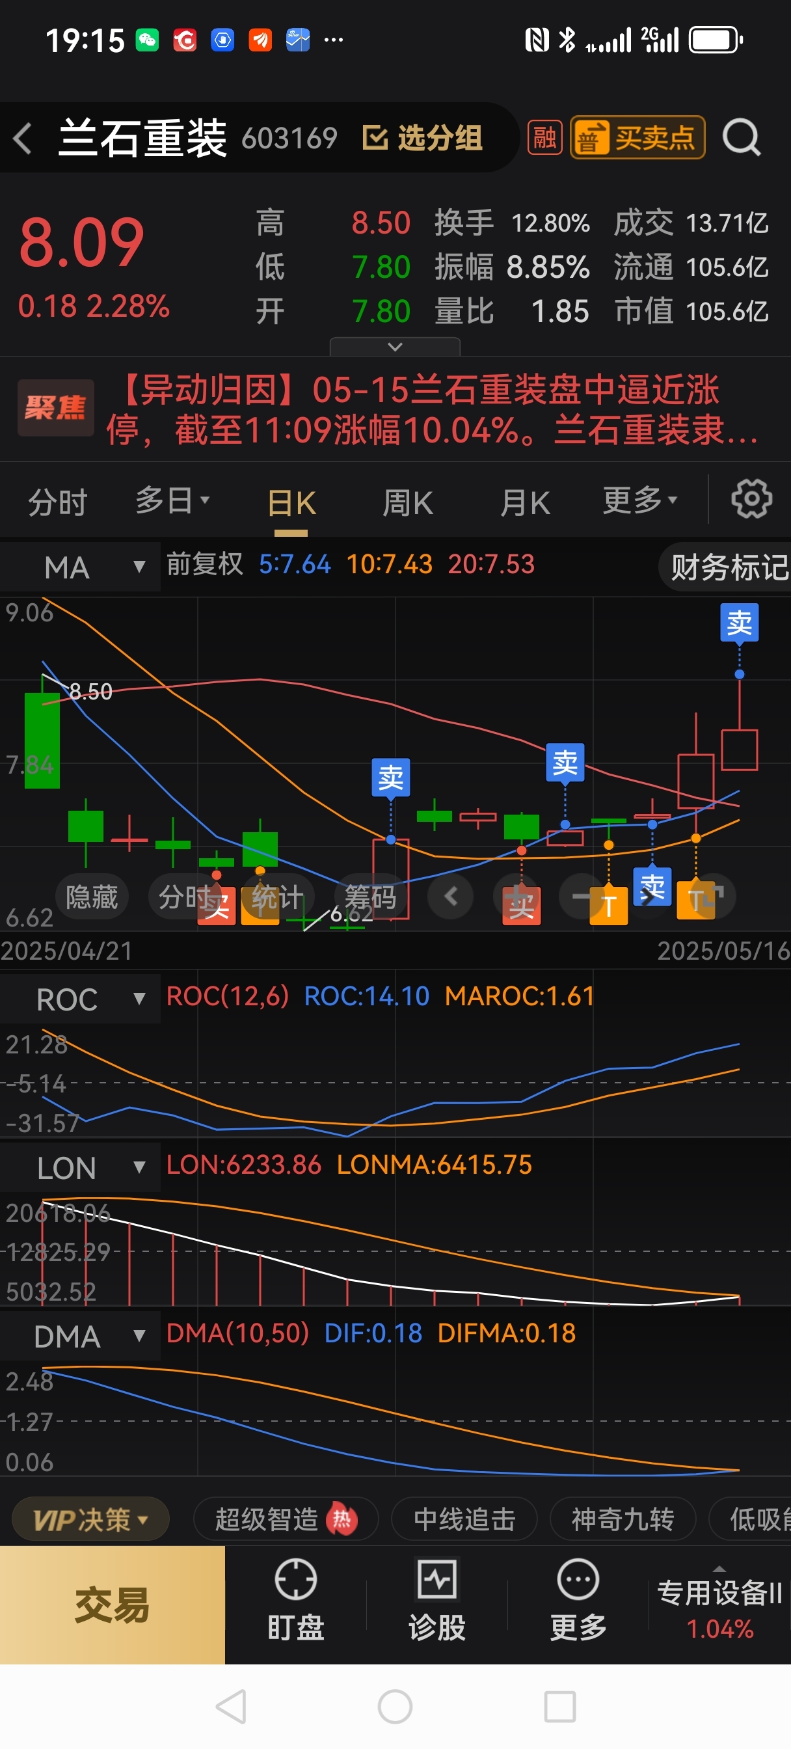Toggle the 买卖点 buy/sell points feature

click(637, 138)
